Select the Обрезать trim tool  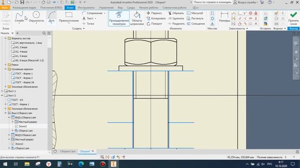(176, 13)
